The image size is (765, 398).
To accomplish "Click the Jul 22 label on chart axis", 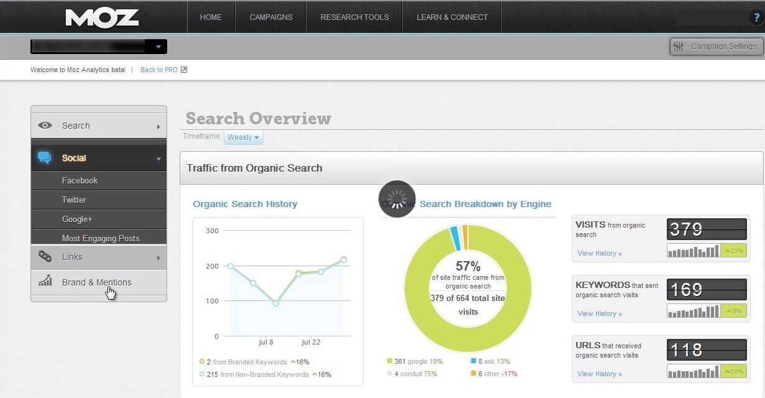I will (x=311, y=342).
